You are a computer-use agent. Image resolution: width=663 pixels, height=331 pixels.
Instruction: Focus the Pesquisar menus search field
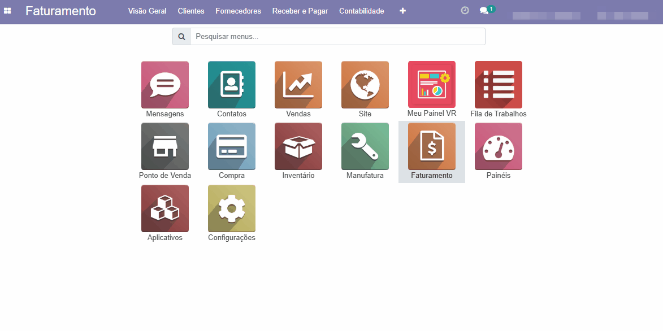point(337,37)
